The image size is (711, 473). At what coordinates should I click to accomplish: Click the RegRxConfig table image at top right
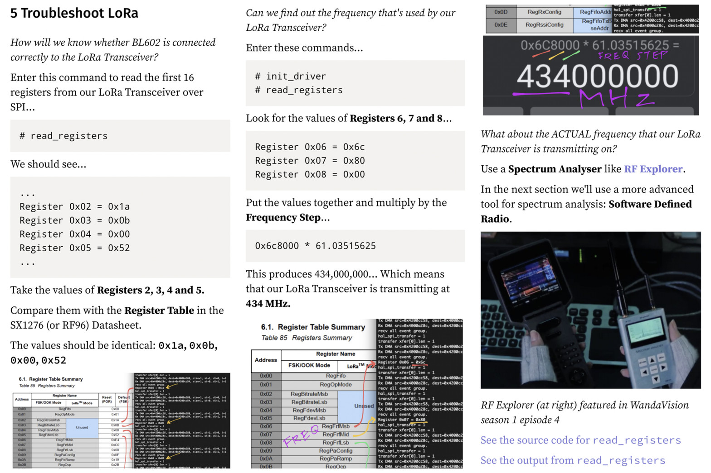[592, 19]
